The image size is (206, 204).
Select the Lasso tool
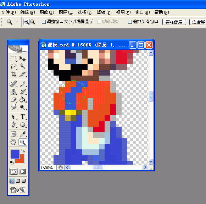13,66
